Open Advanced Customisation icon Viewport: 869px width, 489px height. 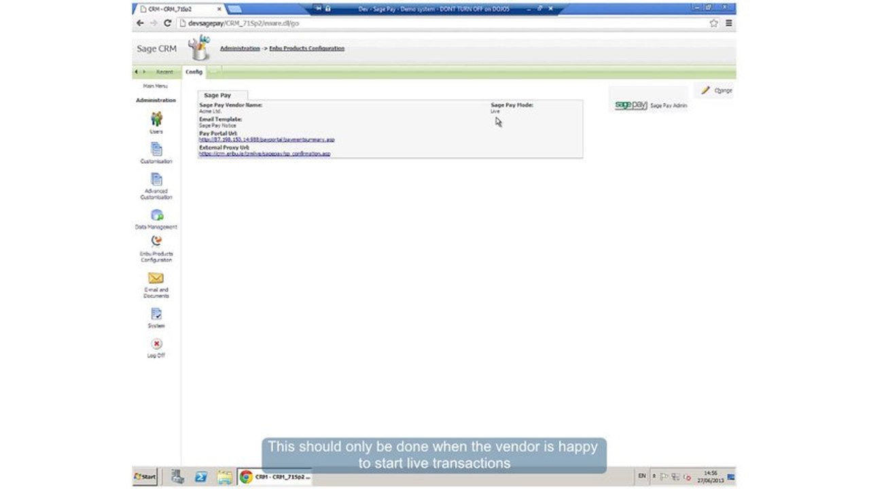click(x=156, y=179)
